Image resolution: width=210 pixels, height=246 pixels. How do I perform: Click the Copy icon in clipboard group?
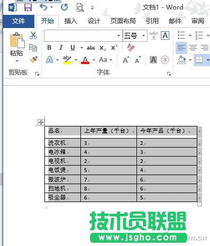[x=33, y=48]
